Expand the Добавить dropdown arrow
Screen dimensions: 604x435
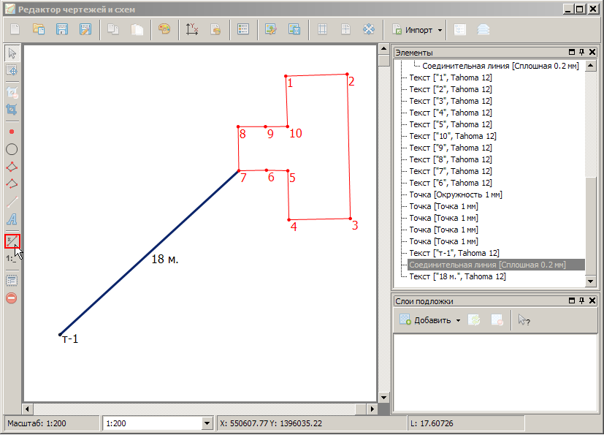click(458, 320)
